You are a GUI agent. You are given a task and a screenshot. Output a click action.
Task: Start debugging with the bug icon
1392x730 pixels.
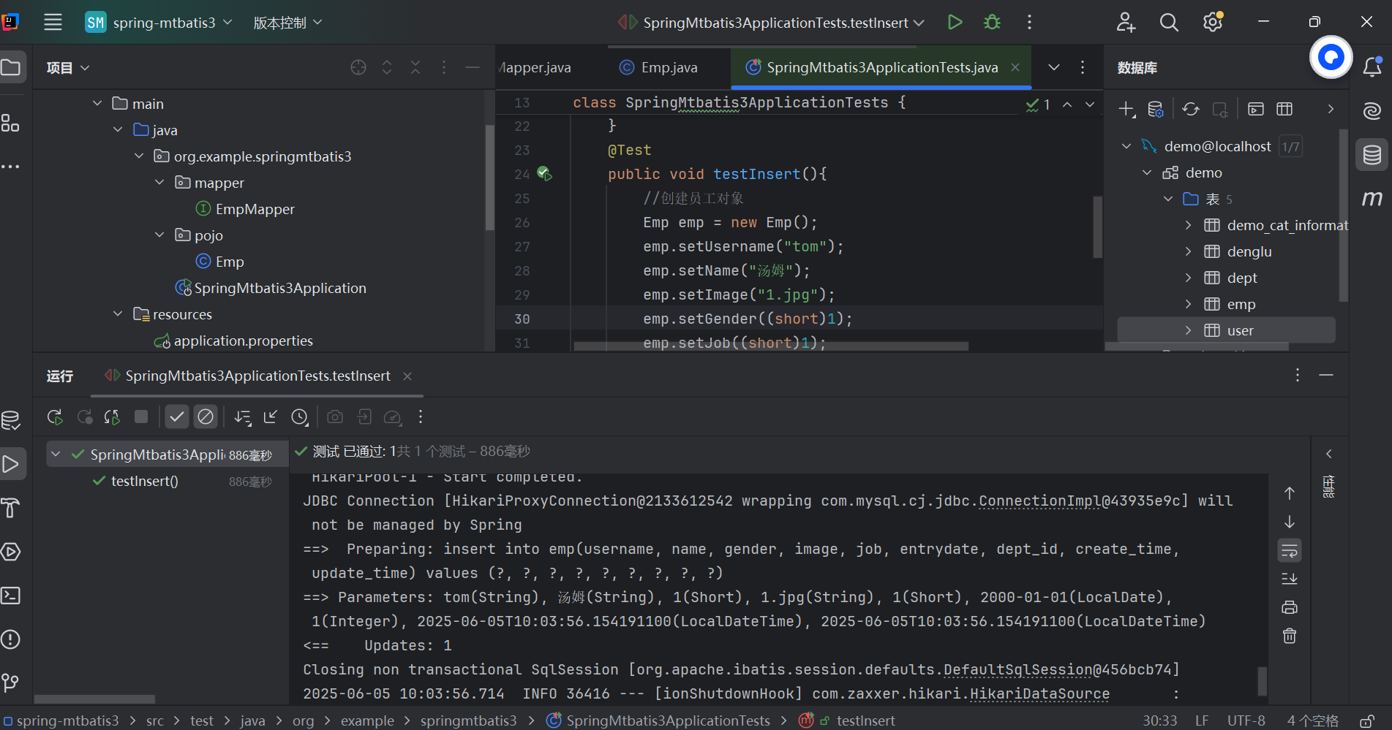click(992, 23)
